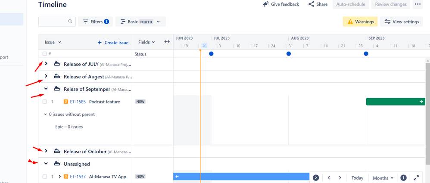430x183 pixels.
Task: Collapse the Relese of Septemper row
Action: (x=46, y=89)
